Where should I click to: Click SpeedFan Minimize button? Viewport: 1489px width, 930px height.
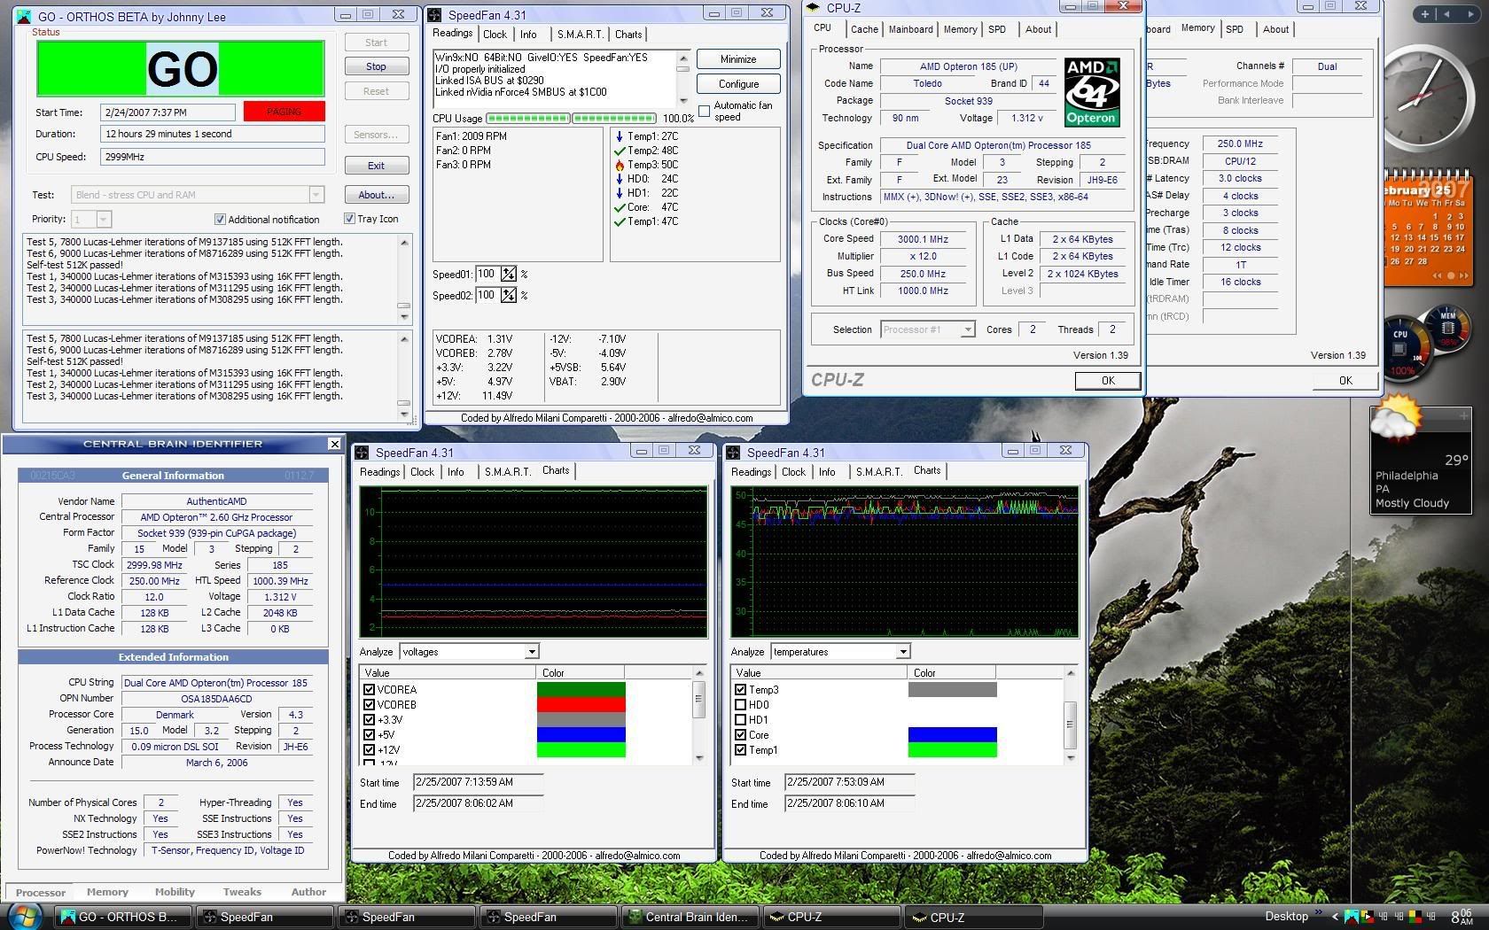tap(738, 59)
